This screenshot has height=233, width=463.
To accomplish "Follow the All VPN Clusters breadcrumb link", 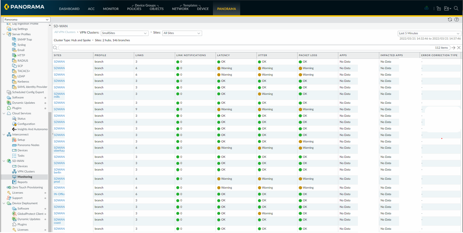I will coord(65,32).
